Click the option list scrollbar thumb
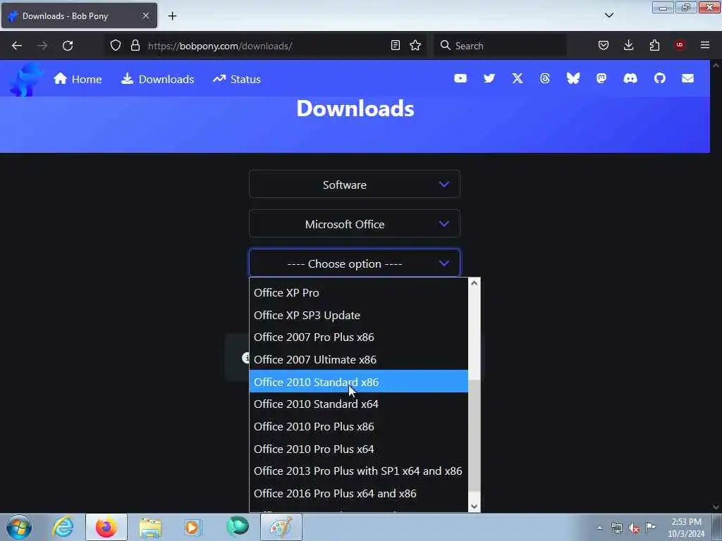Image resolution: width=722 pixels, height=541 pixels. [475, 435]
